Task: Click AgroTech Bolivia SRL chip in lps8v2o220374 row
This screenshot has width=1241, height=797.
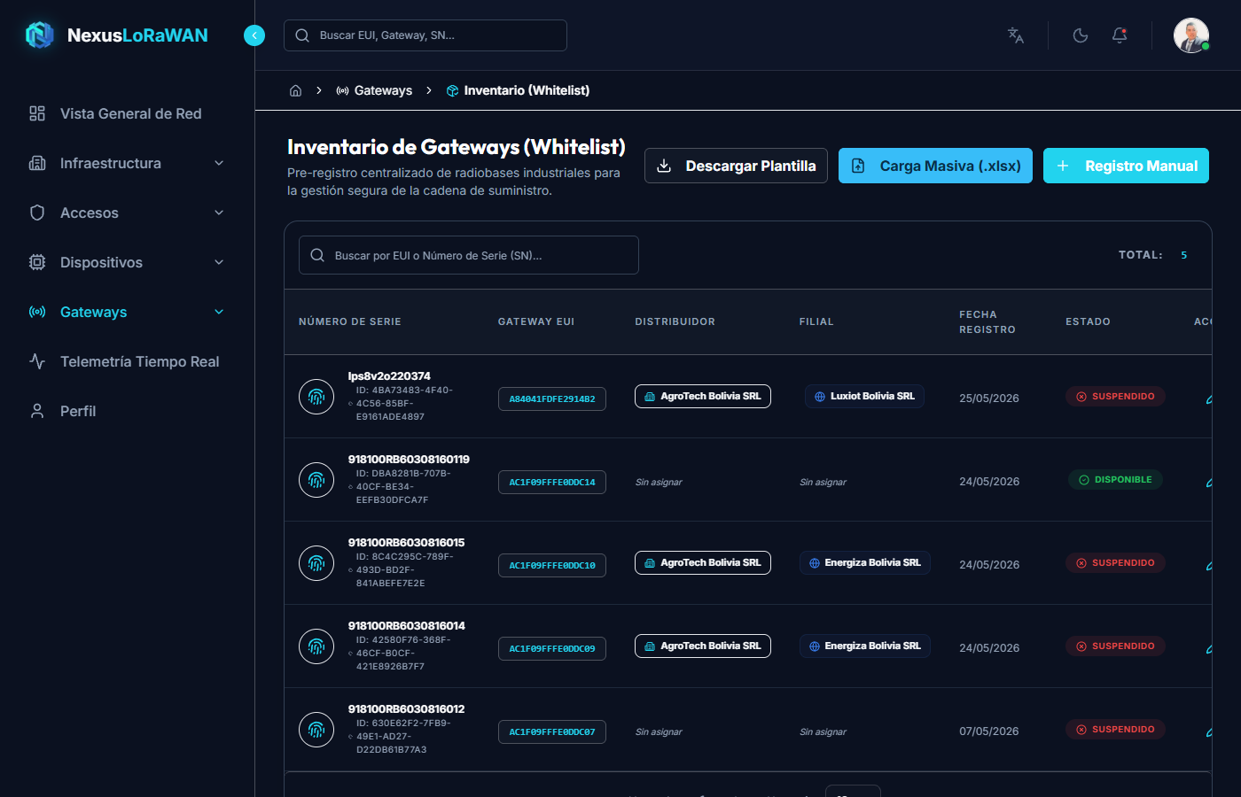Action: (x=703, y=397)
